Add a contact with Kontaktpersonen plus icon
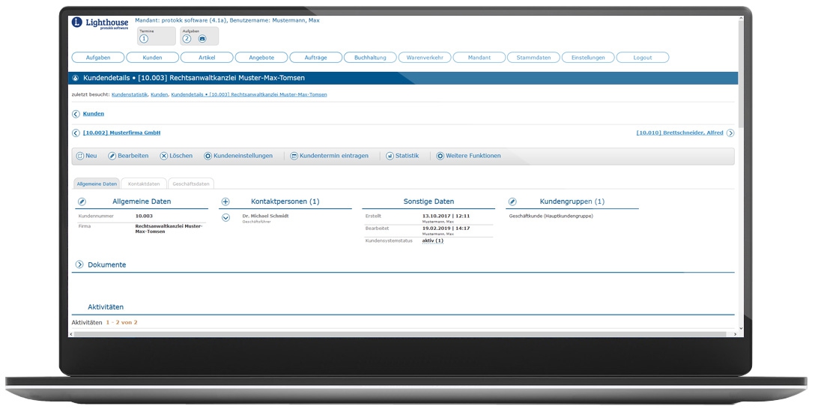This screenshot has width=818, height=412. pyautogui.click(x=225, y=202)
